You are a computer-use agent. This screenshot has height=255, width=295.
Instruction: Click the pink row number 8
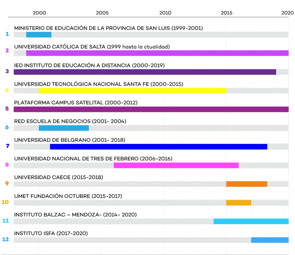[x=7, y=165]
